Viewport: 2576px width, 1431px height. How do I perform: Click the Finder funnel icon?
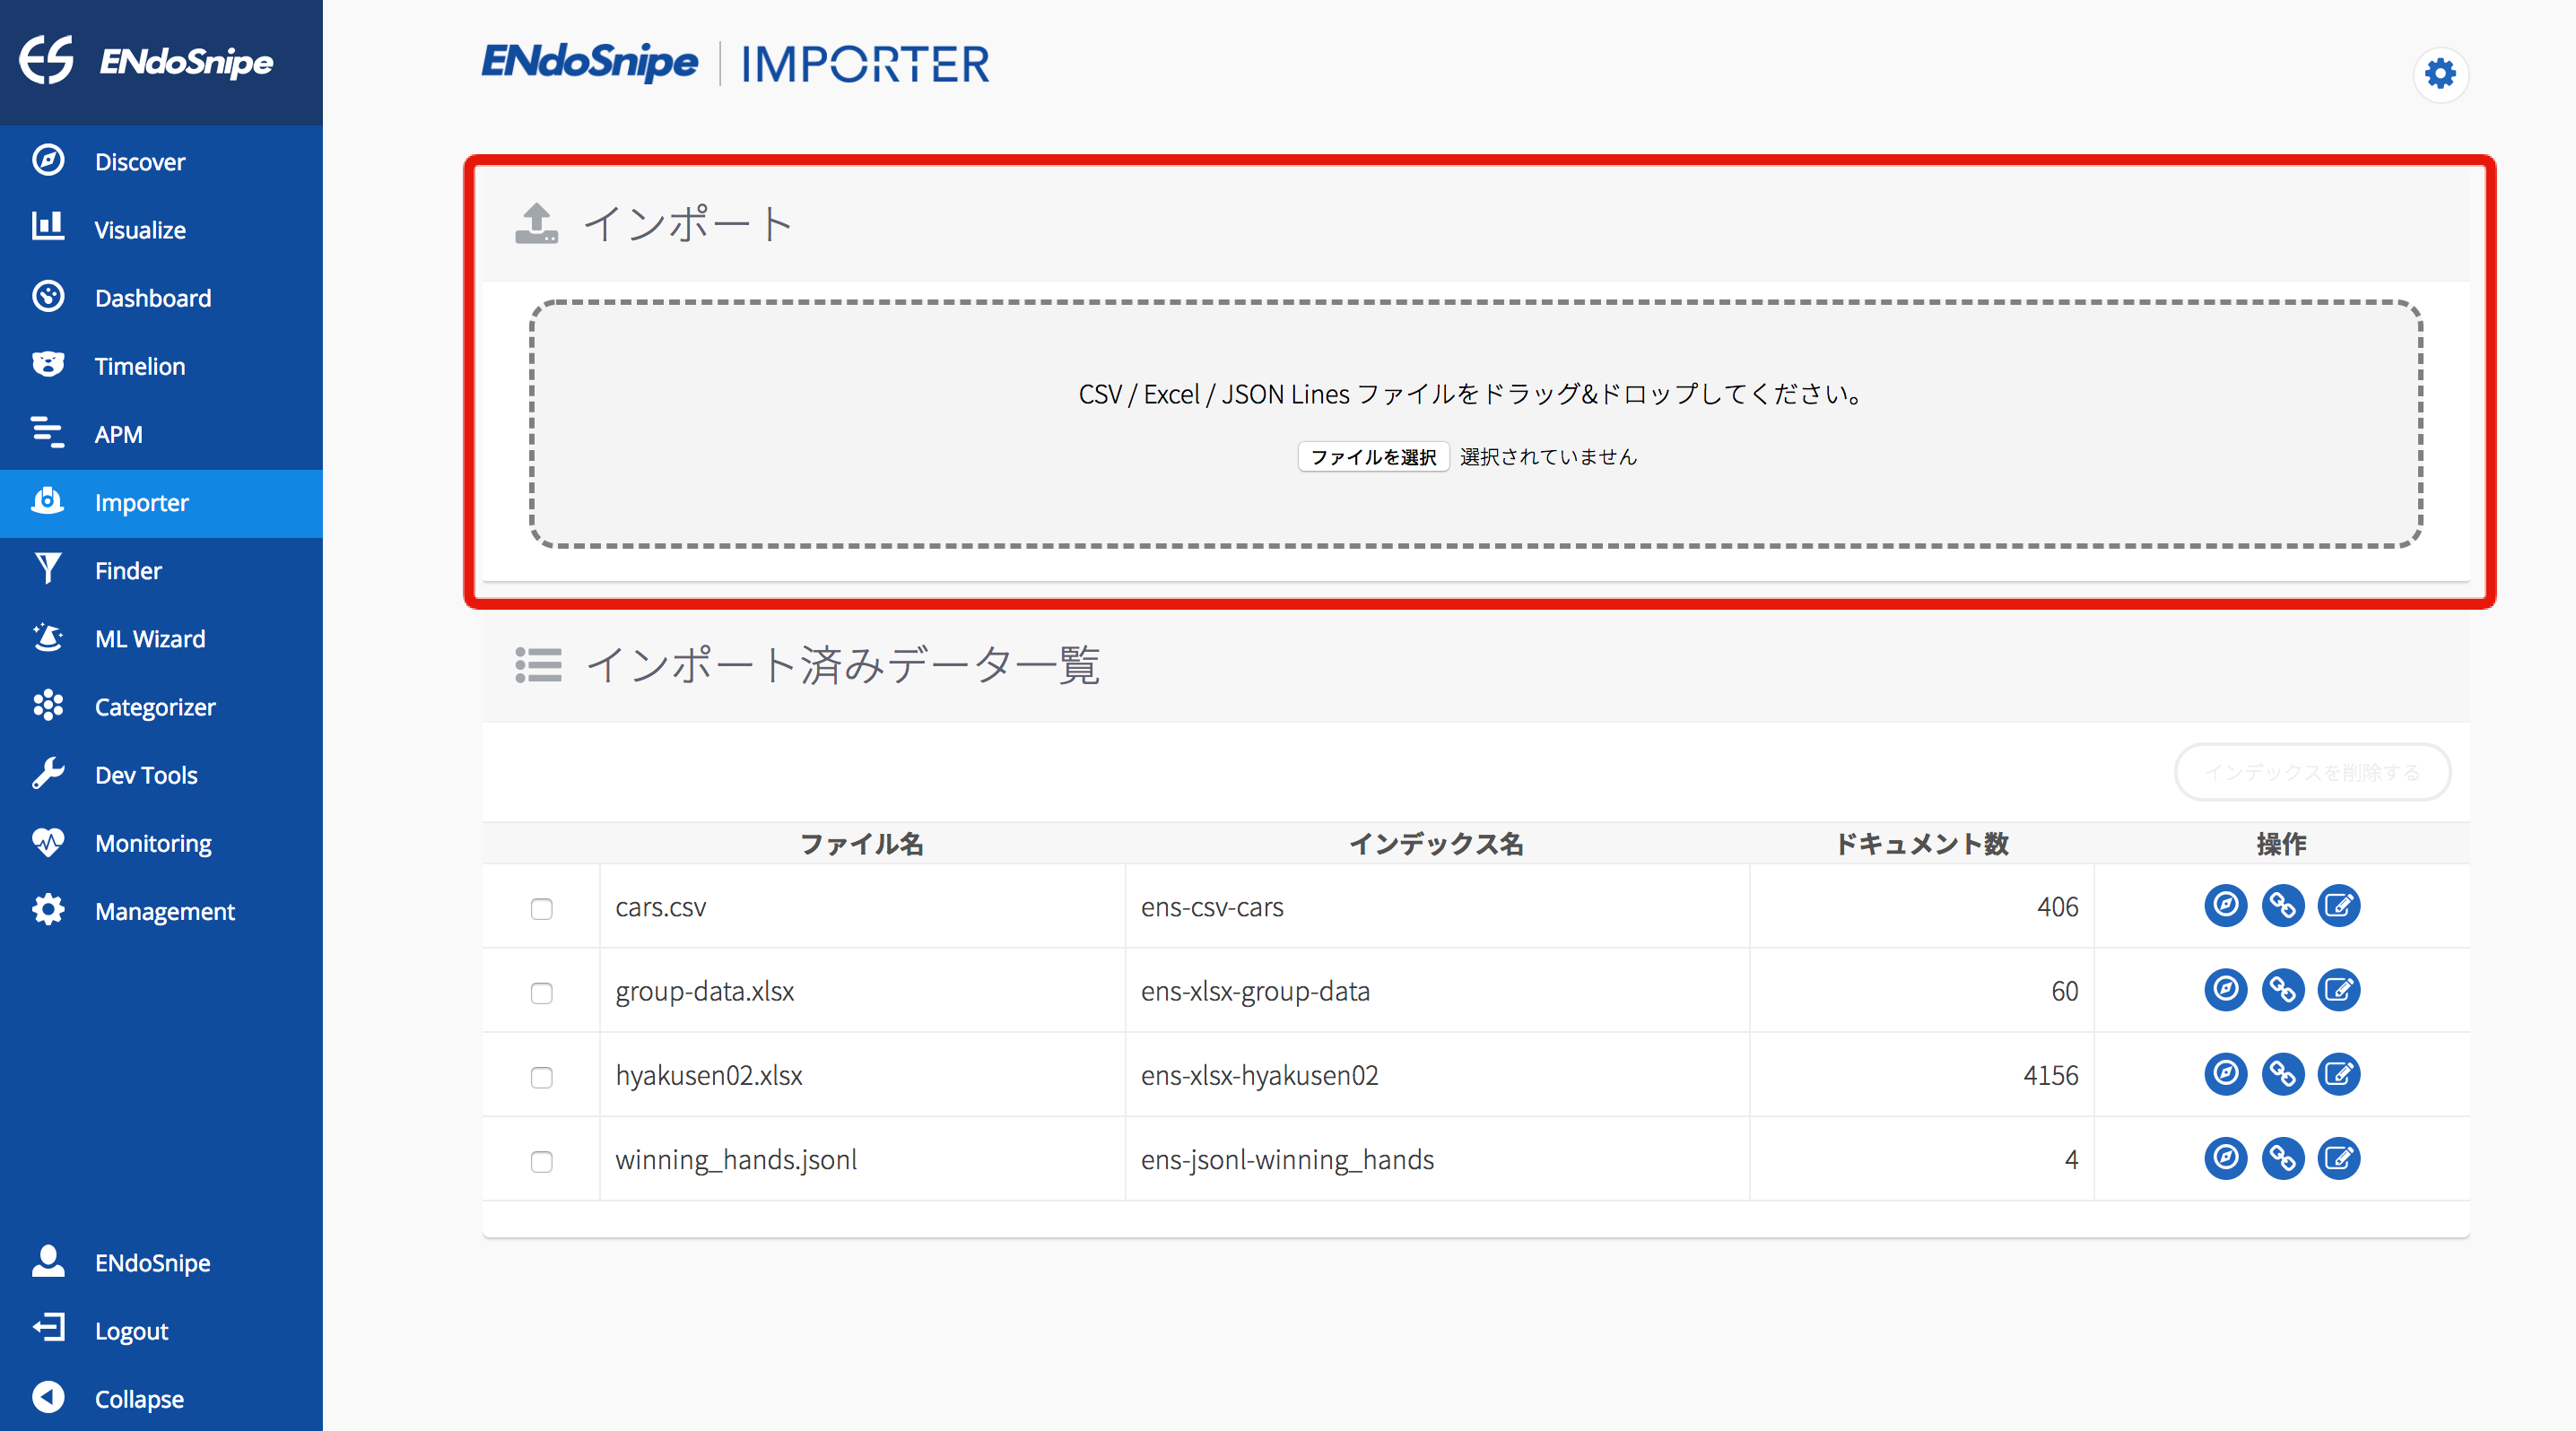click(x=48, y=568)
